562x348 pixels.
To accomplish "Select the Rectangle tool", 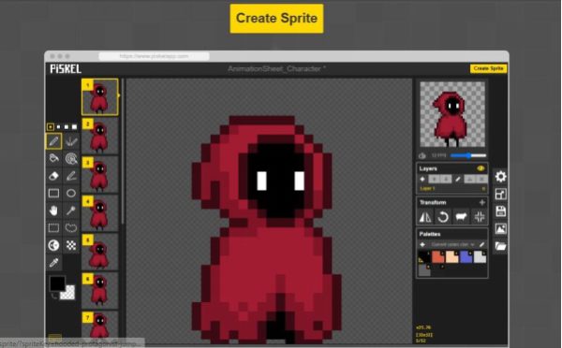I will (x=53, y=194).
